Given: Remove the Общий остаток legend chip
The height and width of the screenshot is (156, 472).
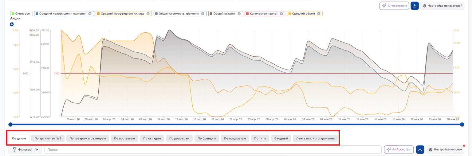Looking at the screenshot, I should [x=239, y=14].
